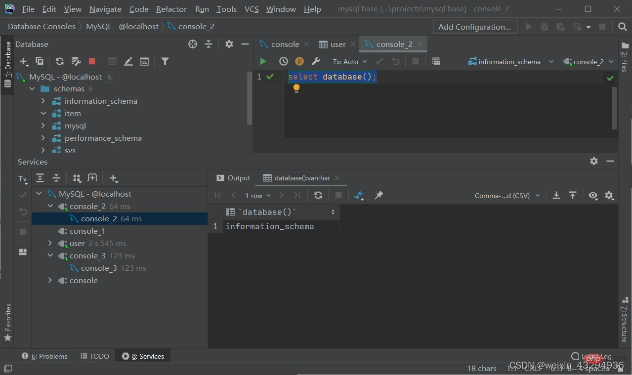Image resolution: width=632 pixels, height=375 pixels.
Task: Click the Add Configuration button
Action: (475, 27)
